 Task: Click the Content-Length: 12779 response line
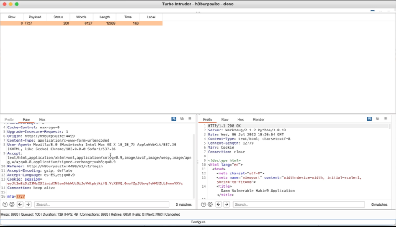click(x=230, y=143)
